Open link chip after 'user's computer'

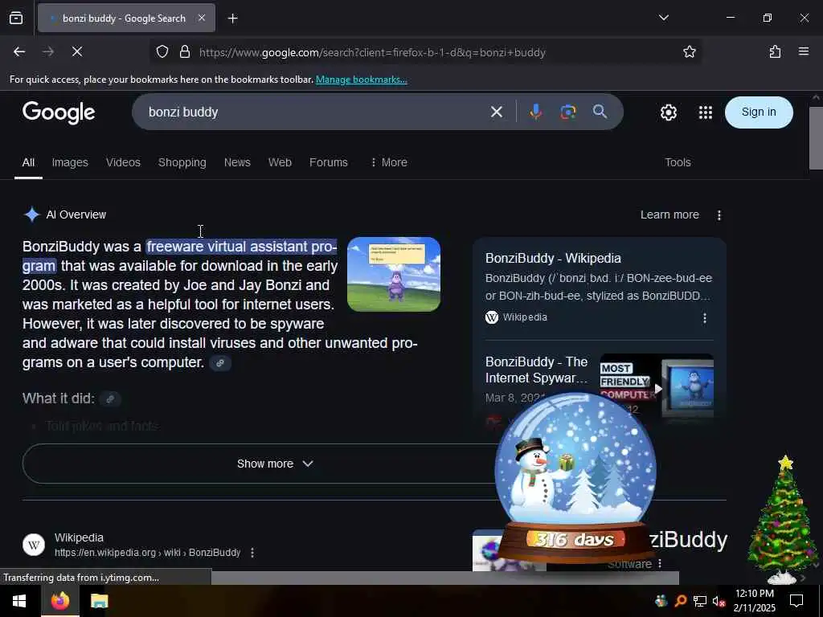point(220,363)
